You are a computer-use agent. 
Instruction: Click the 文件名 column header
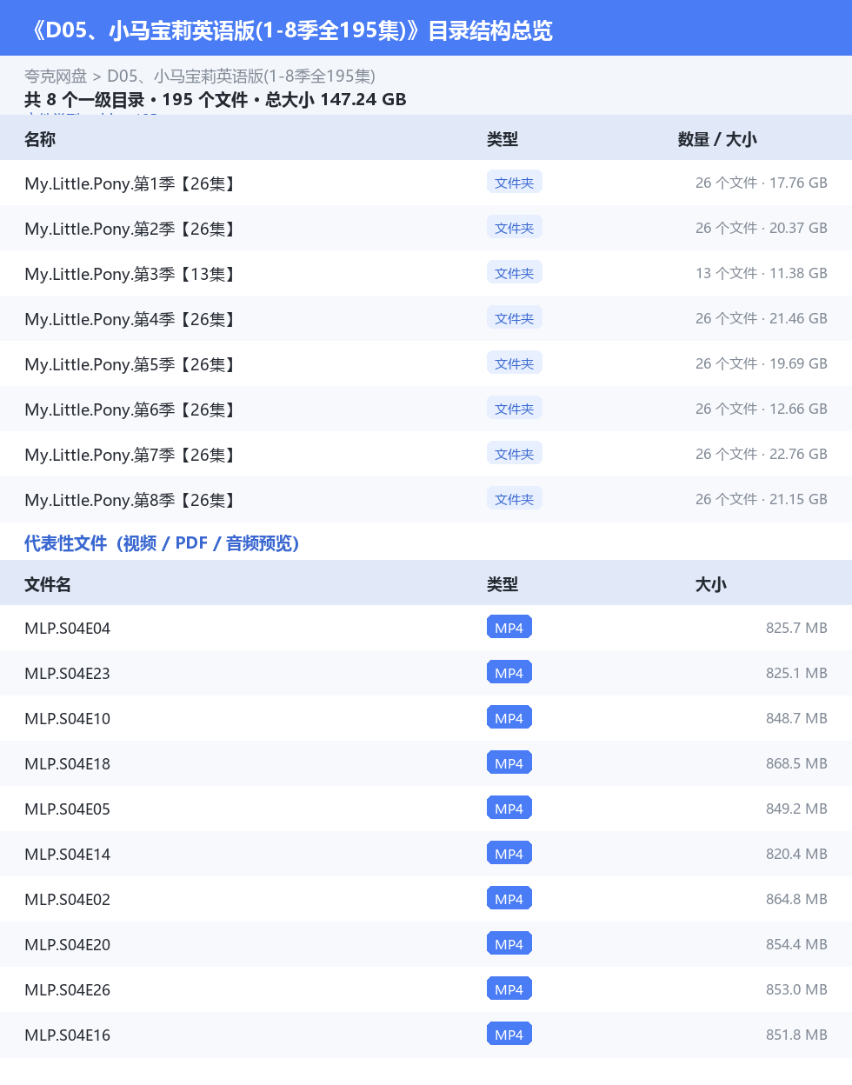[x=48, y=584]
